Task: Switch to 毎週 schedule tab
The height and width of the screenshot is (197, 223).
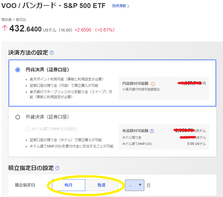Action: point(101,185)
